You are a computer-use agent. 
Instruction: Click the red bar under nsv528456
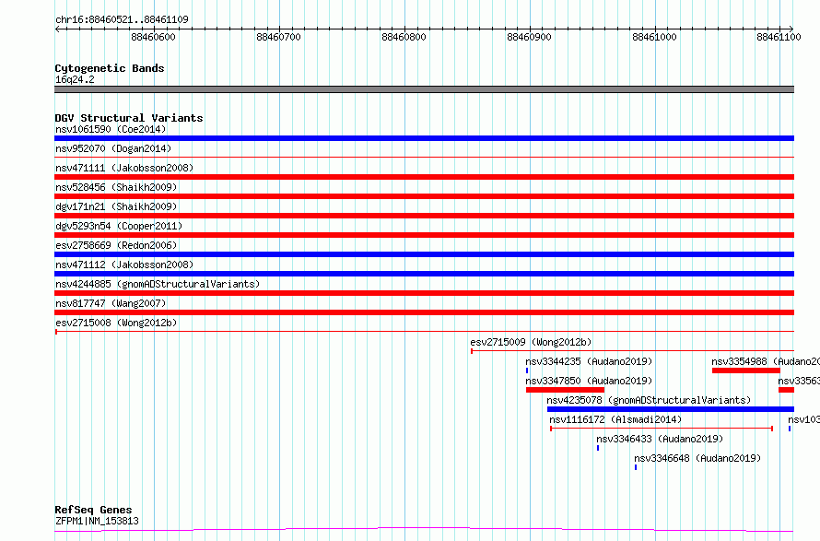point(424,196)
